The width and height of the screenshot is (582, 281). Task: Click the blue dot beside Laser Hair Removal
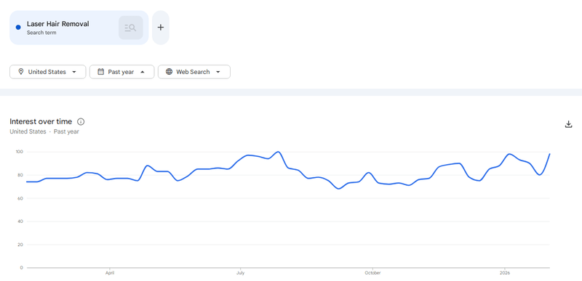click(x=18, y=28)
